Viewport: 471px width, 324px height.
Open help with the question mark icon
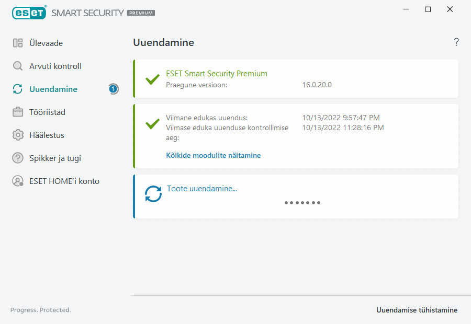tap(456, 42)
